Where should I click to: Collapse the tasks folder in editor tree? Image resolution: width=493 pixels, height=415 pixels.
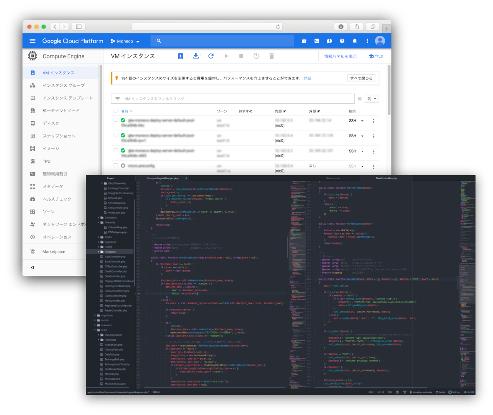[95, 330]
